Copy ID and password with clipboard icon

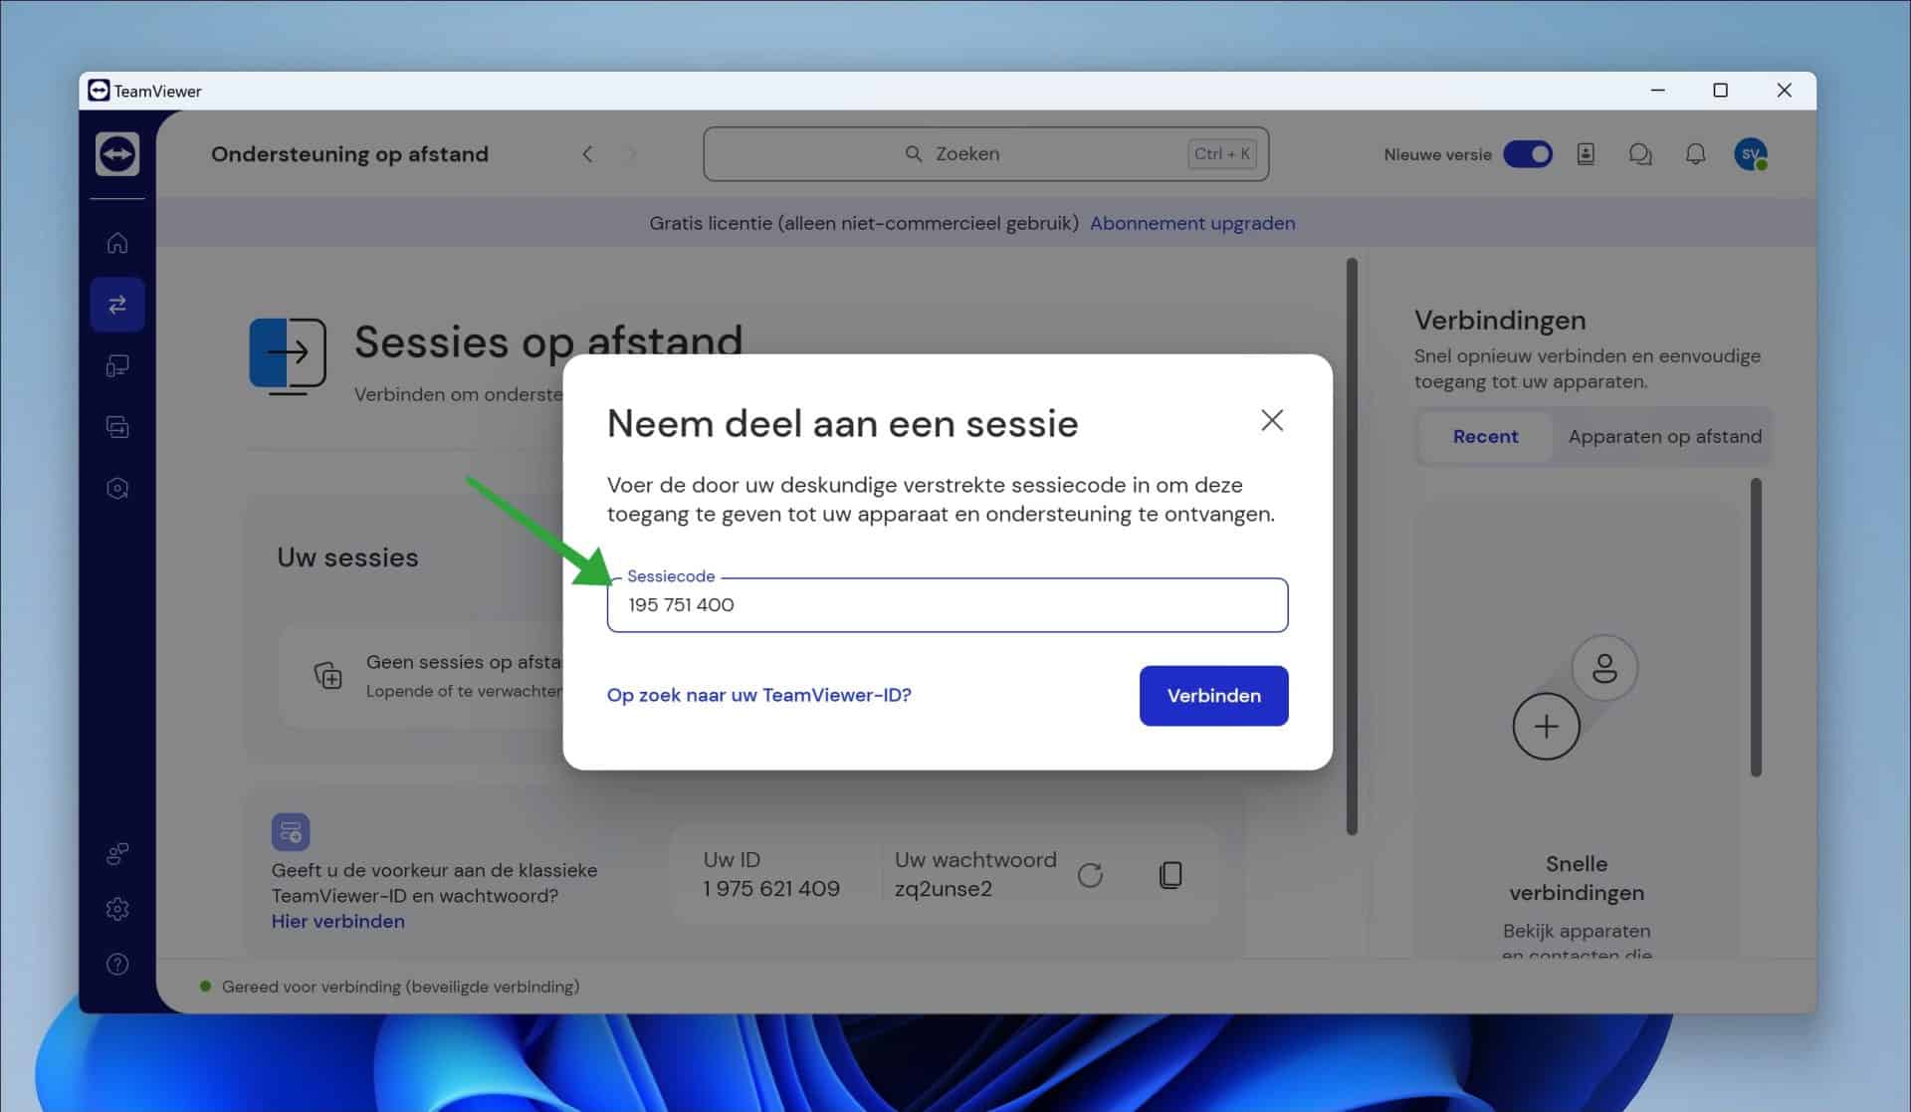click(x=1170, y=875)
